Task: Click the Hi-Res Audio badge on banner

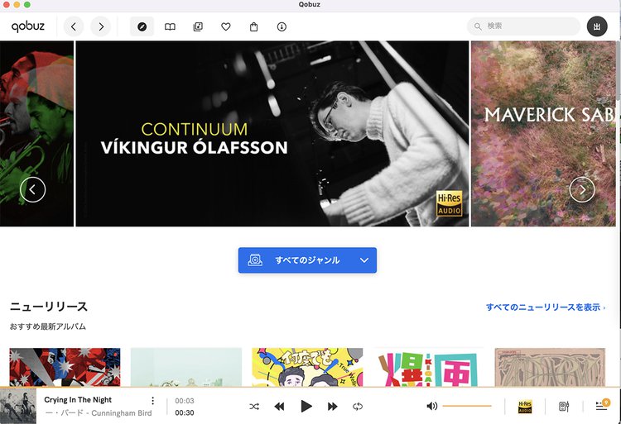Action: (449, 203)
